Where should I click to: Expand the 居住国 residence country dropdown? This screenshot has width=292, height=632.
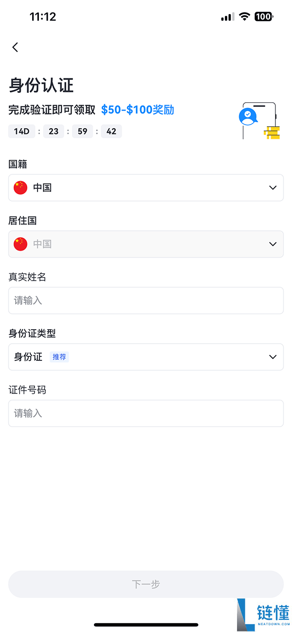tap(272, 244)
